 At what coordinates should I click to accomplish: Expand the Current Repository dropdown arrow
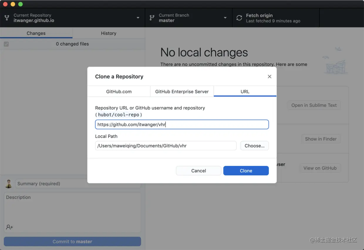(138, 18)
